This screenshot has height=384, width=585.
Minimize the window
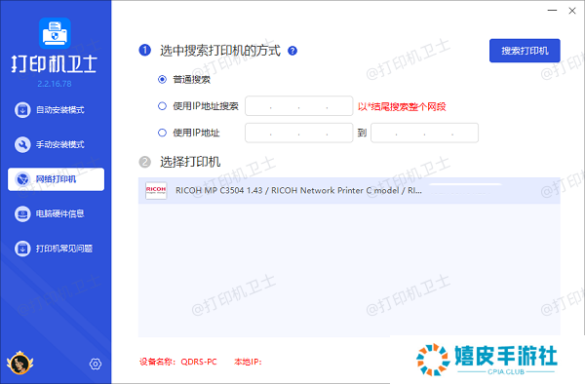pos(552,11)
